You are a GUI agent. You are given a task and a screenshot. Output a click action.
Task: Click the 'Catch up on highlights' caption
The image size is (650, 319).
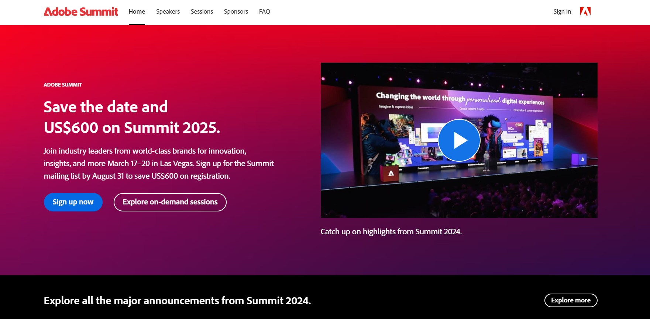391,232
